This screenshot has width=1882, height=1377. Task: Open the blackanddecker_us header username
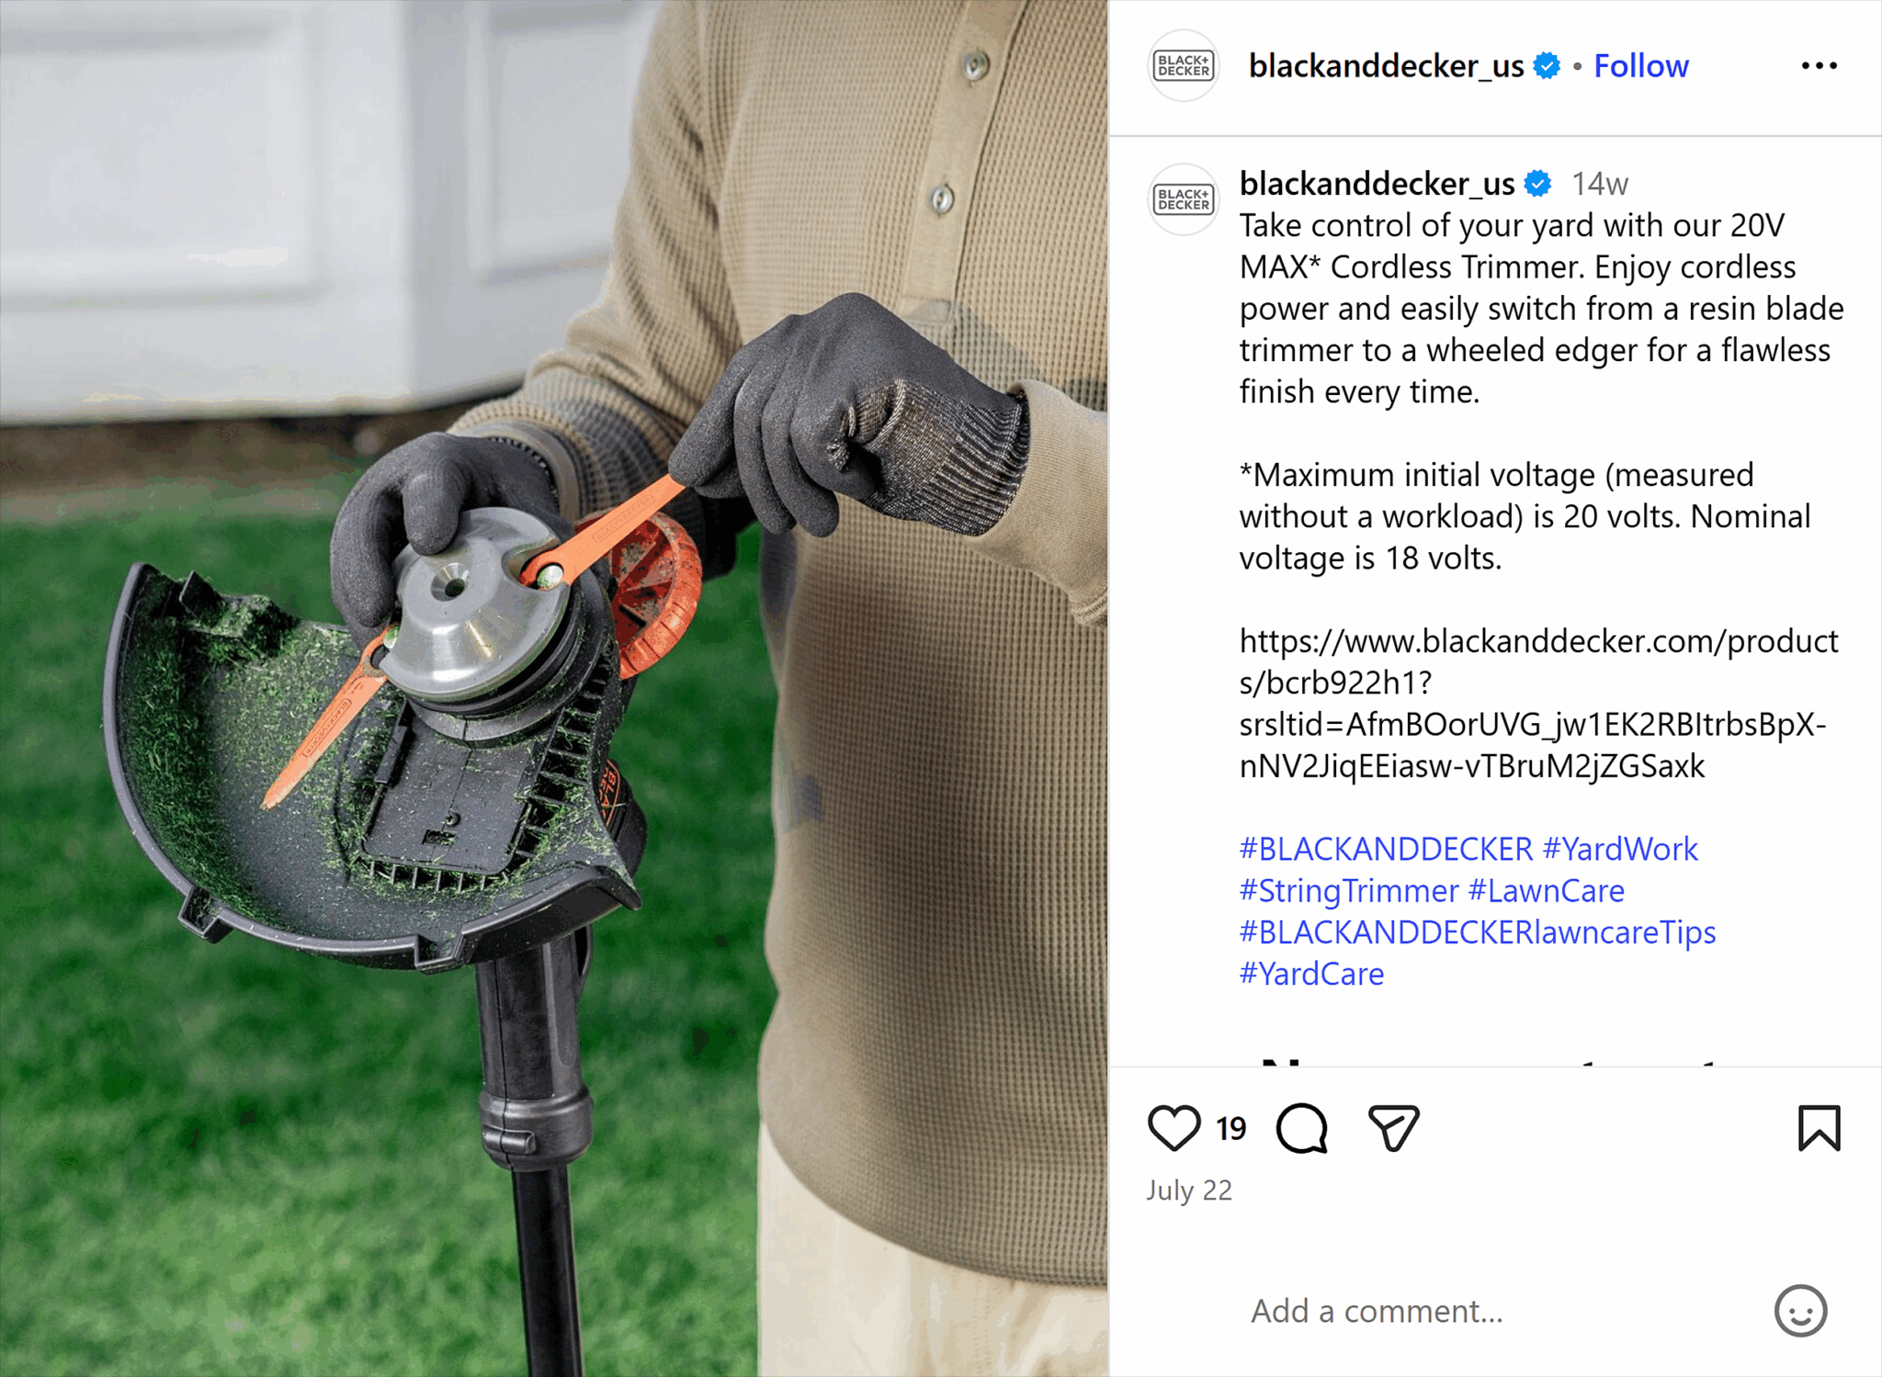[1386, 66]
